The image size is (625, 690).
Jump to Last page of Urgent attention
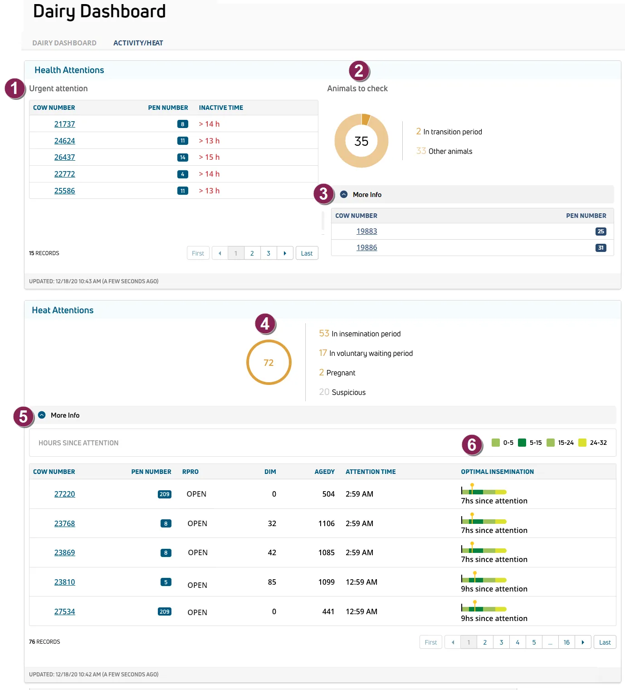tap(307, 253)
